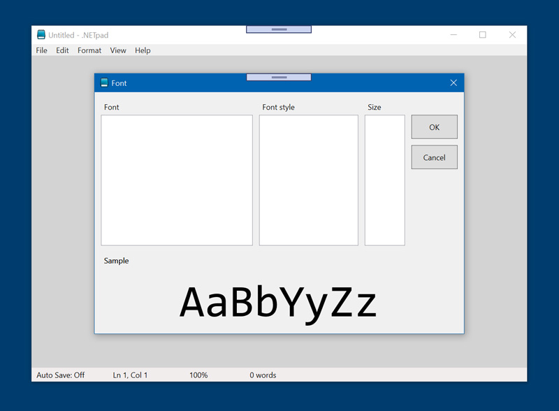Click the 100% zoom indicator in status bar
Image resolution: width=559 pixels, height=411 pixels.
(198, 375)
